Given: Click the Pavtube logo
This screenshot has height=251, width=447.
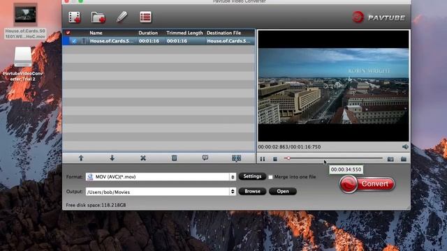Looking at the screenshot, I should (x=379, y=17).
